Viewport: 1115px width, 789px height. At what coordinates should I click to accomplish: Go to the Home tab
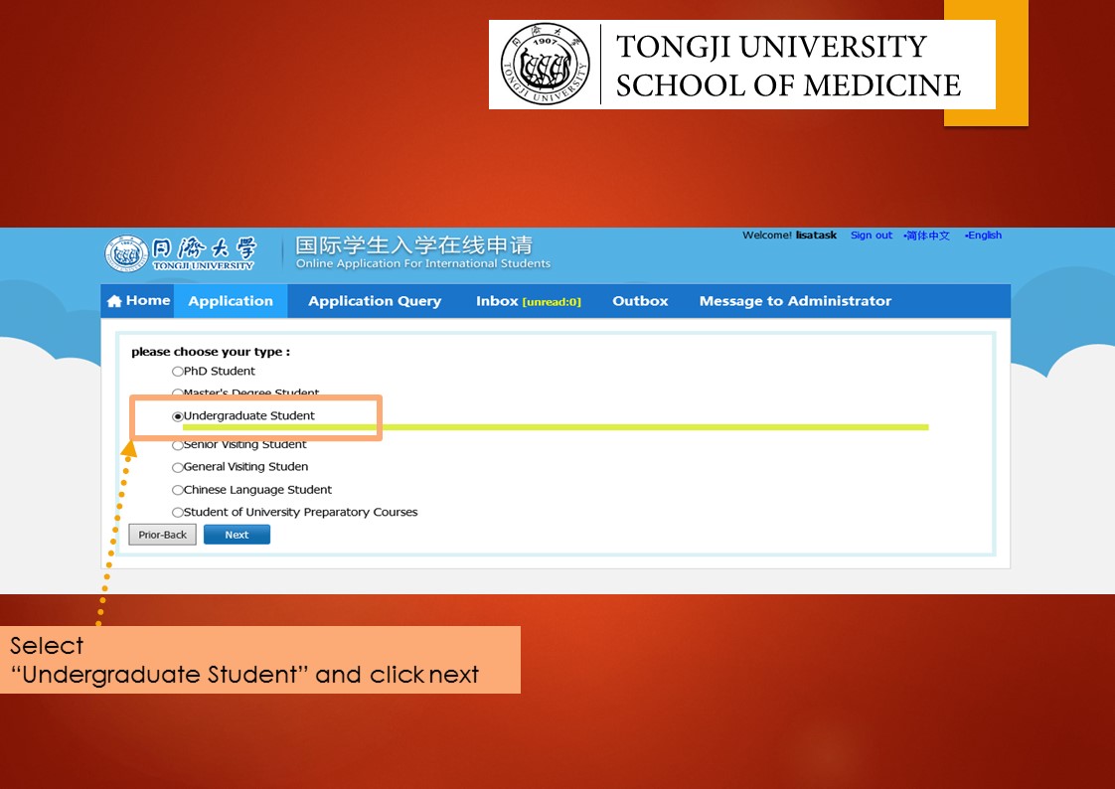(x=138, y=301)
